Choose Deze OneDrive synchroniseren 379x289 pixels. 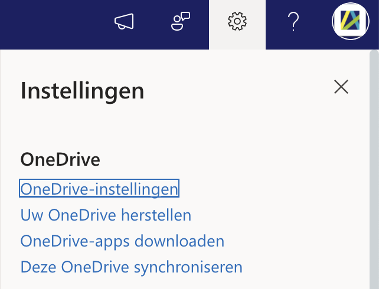131,267
